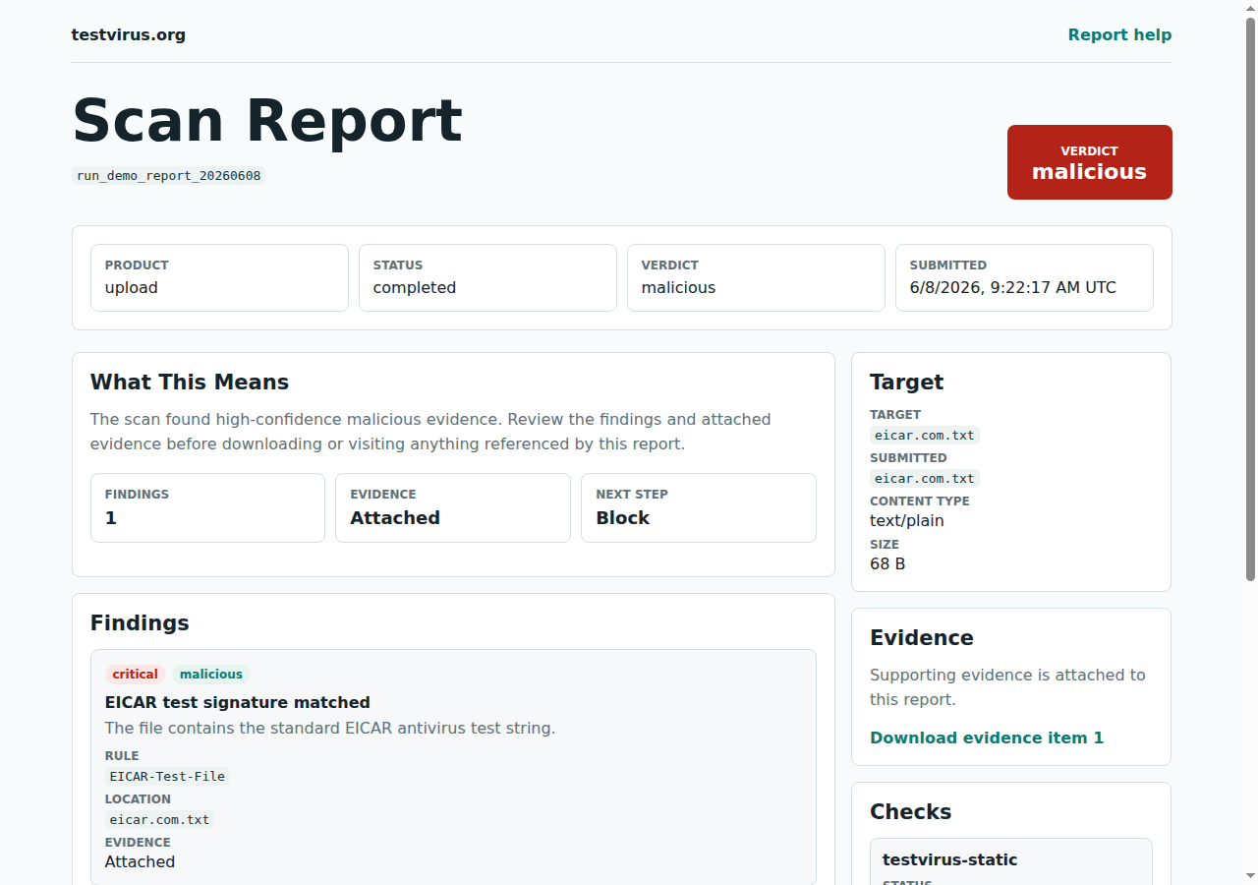Click the vertical page scrollbar thumb
The height and width of the screenshot is (885, 1258).
[x=1251, y=298]
